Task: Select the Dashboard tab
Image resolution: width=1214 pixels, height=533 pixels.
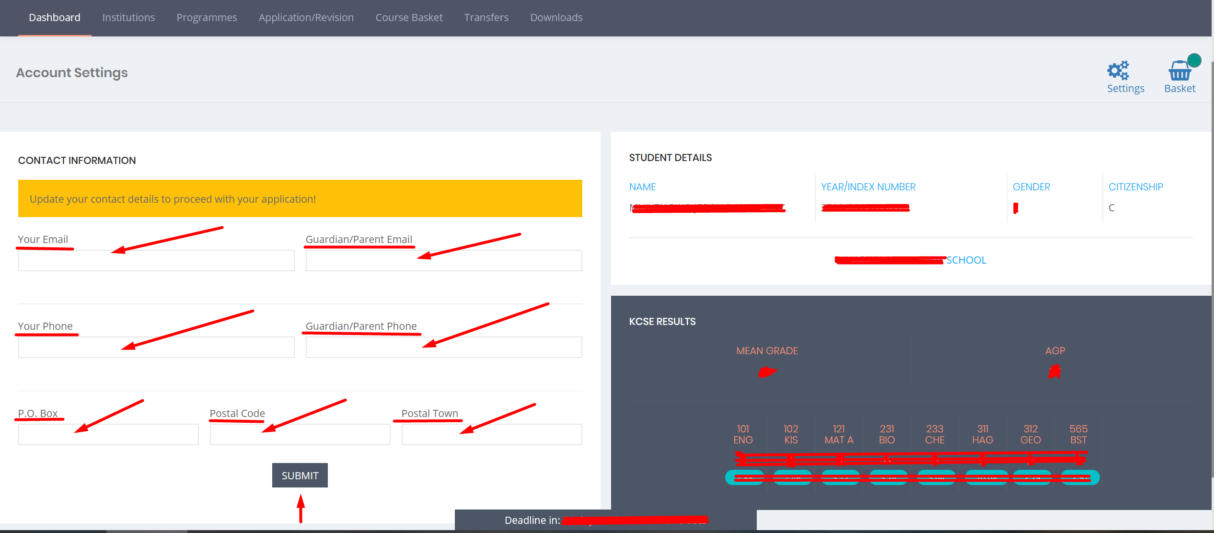Action: [55, 18]
